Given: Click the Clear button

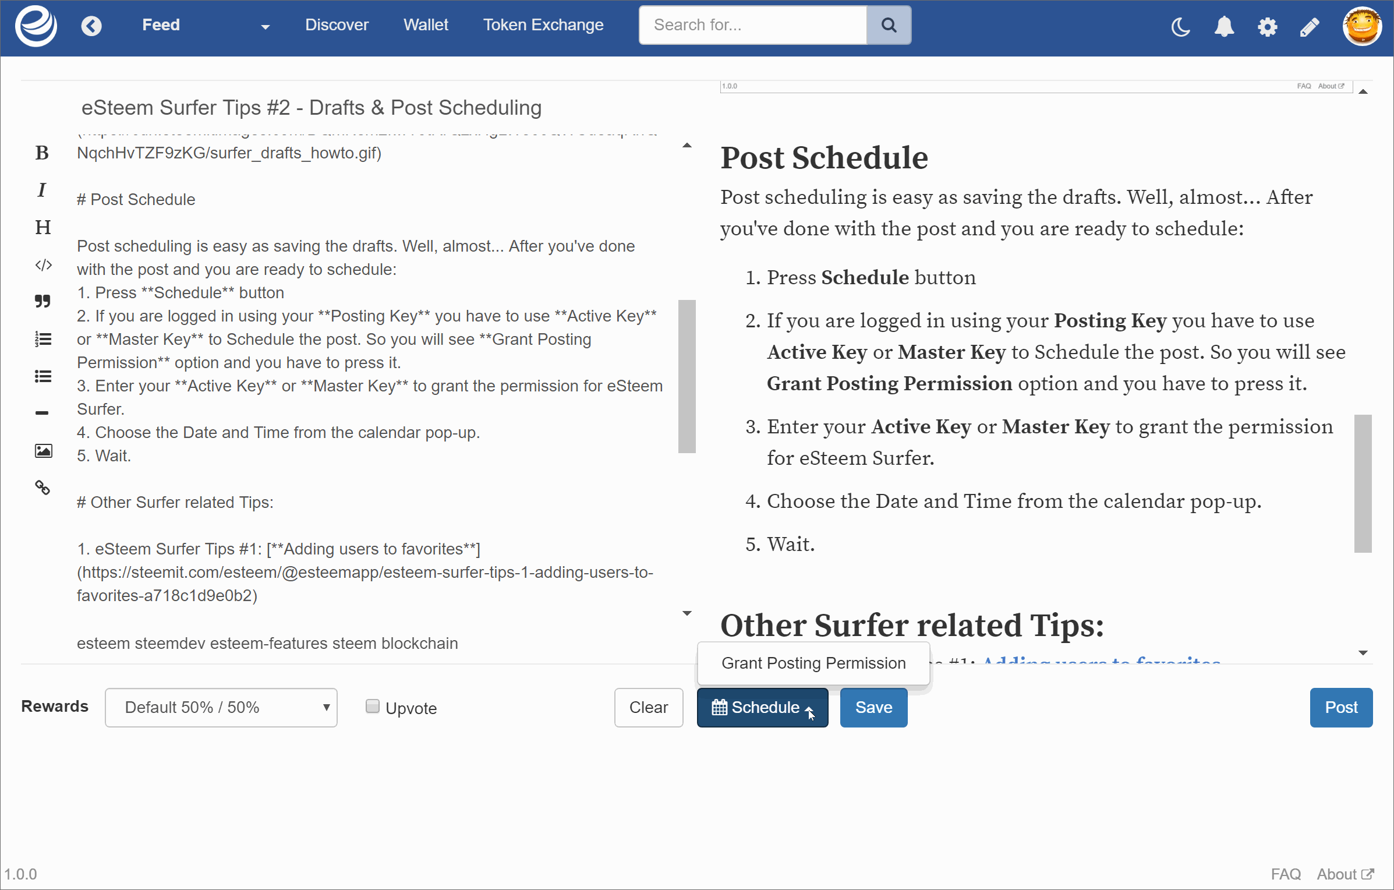Looking at the screenshot, I should 648,707.
